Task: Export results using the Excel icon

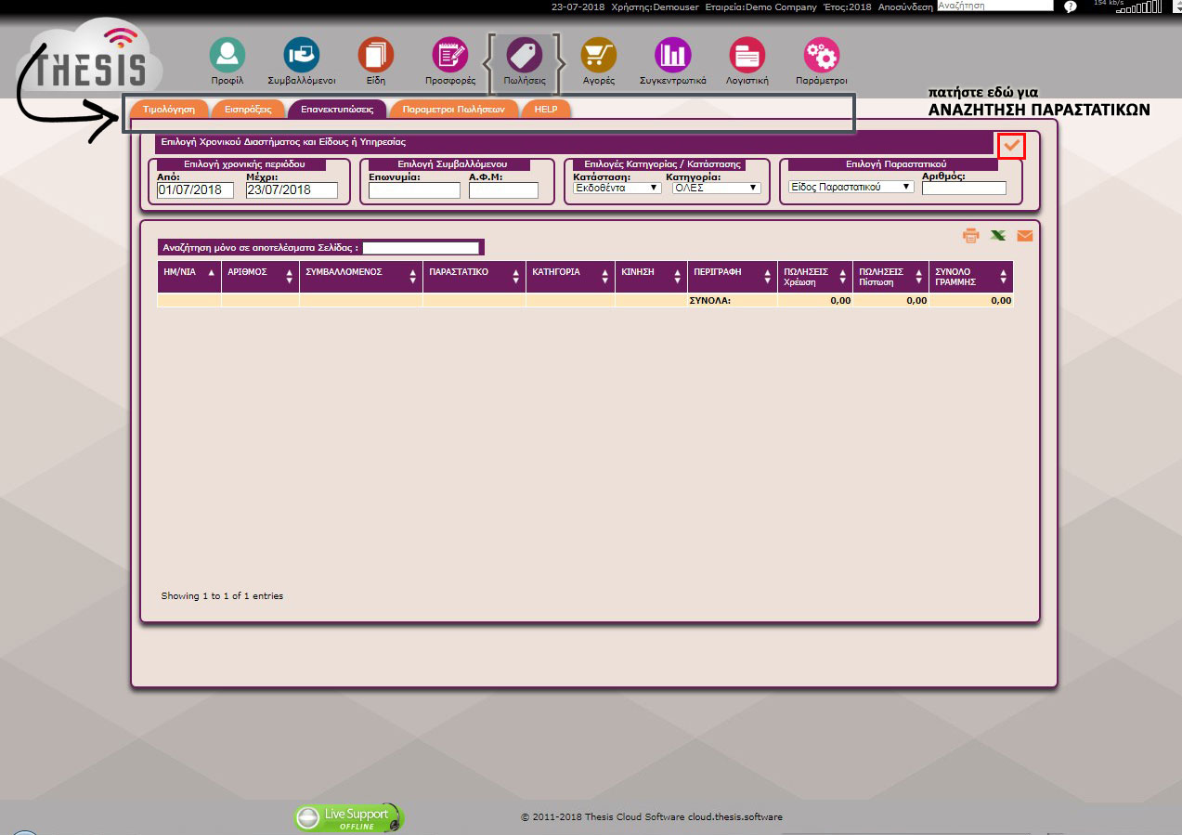Action: [x=998, y=236]
